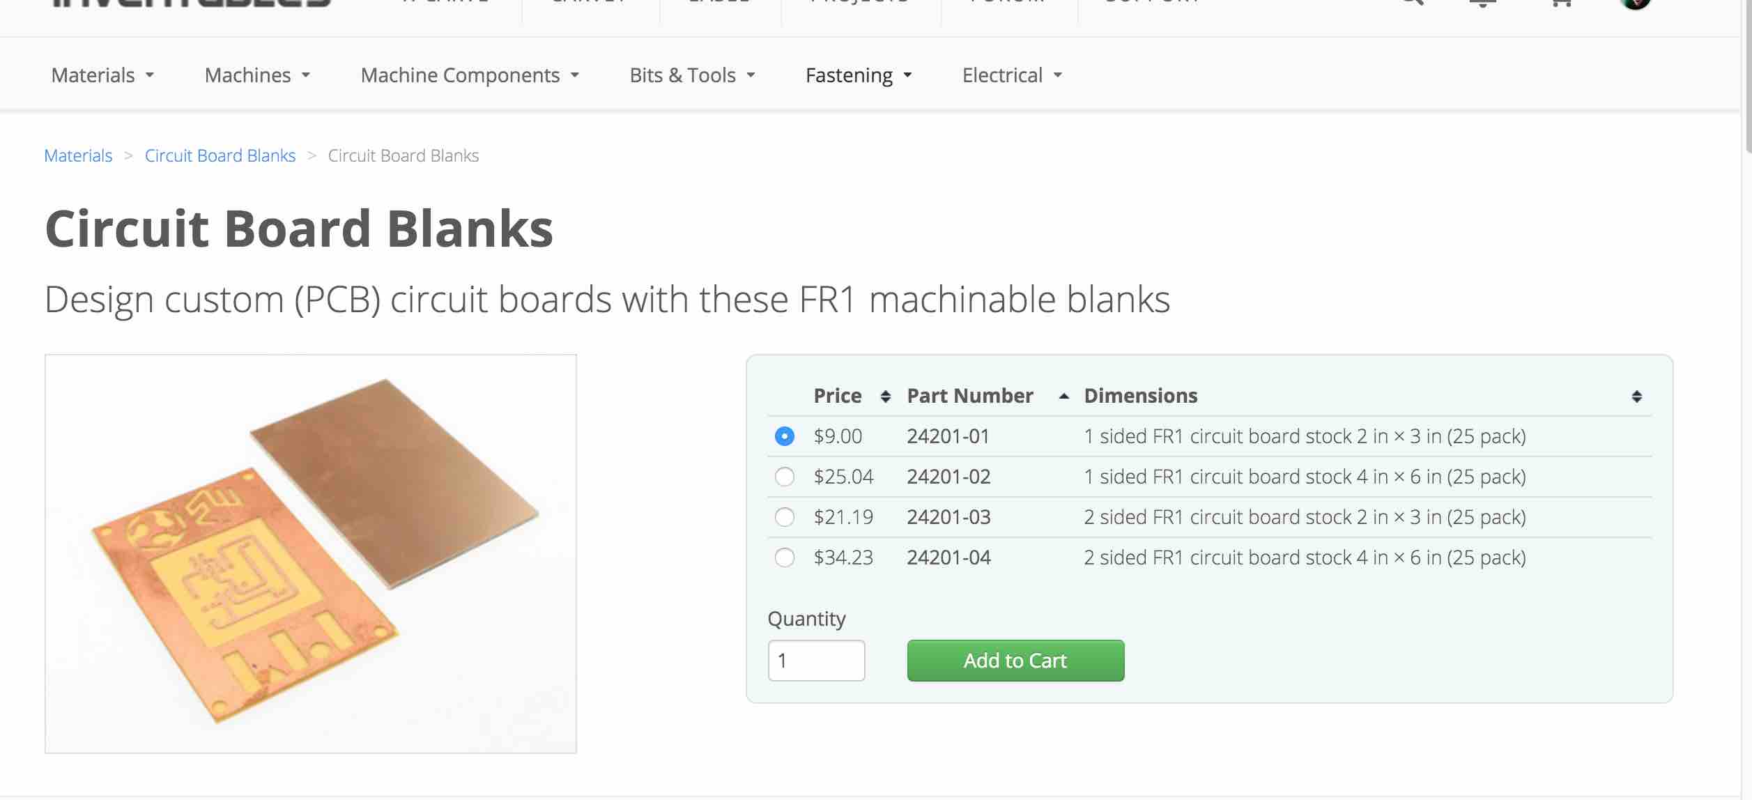Select the $21.19 part 24201-03 radio option
Viewport: 1752px width, 800px height.
coord(784,517)
